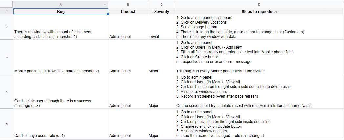Screen dimensions: 344x140
Task: Click the horizontal scrollbar at bottom
Action: (x=102, y=139)
